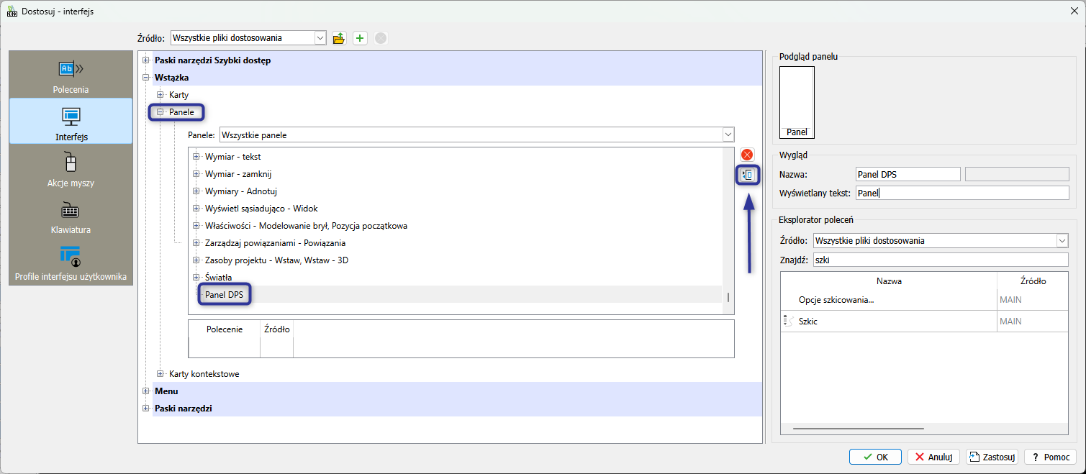The image size is (1086, 474).
Task: Open Profile interfejsu użytkownika section
Action: (x=71, y=263)
